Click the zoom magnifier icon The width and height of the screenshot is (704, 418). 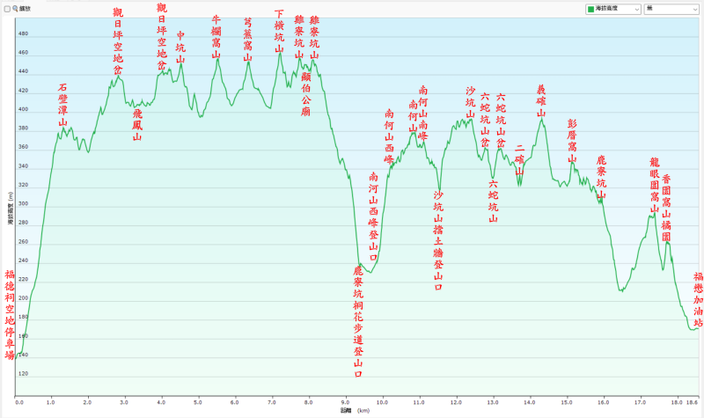click(x=15, y=8)
